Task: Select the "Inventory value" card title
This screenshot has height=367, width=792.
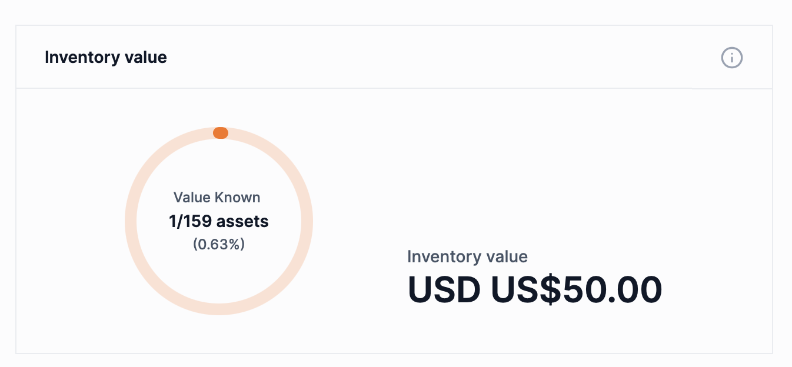Action: [x=106, y=58]
